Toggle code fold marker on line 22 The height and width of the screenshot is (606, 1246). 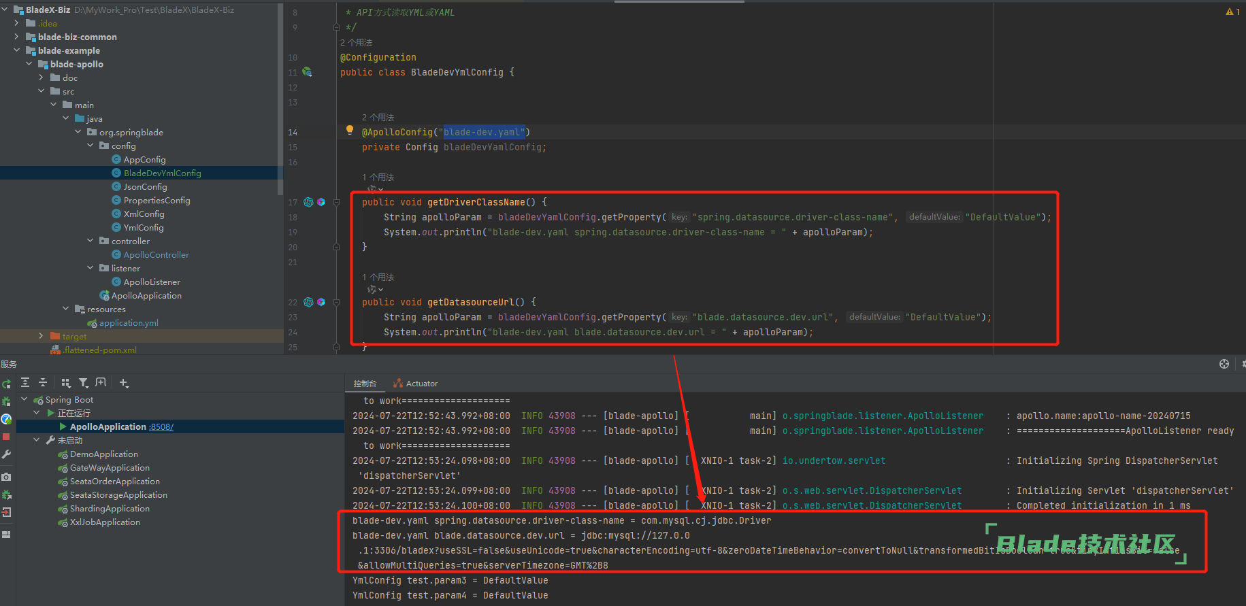pos(336,302)
